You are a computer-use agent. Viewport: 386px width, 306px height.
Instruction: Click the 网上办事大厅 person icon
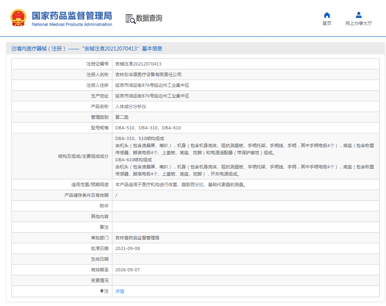click(x=359, y=15)
